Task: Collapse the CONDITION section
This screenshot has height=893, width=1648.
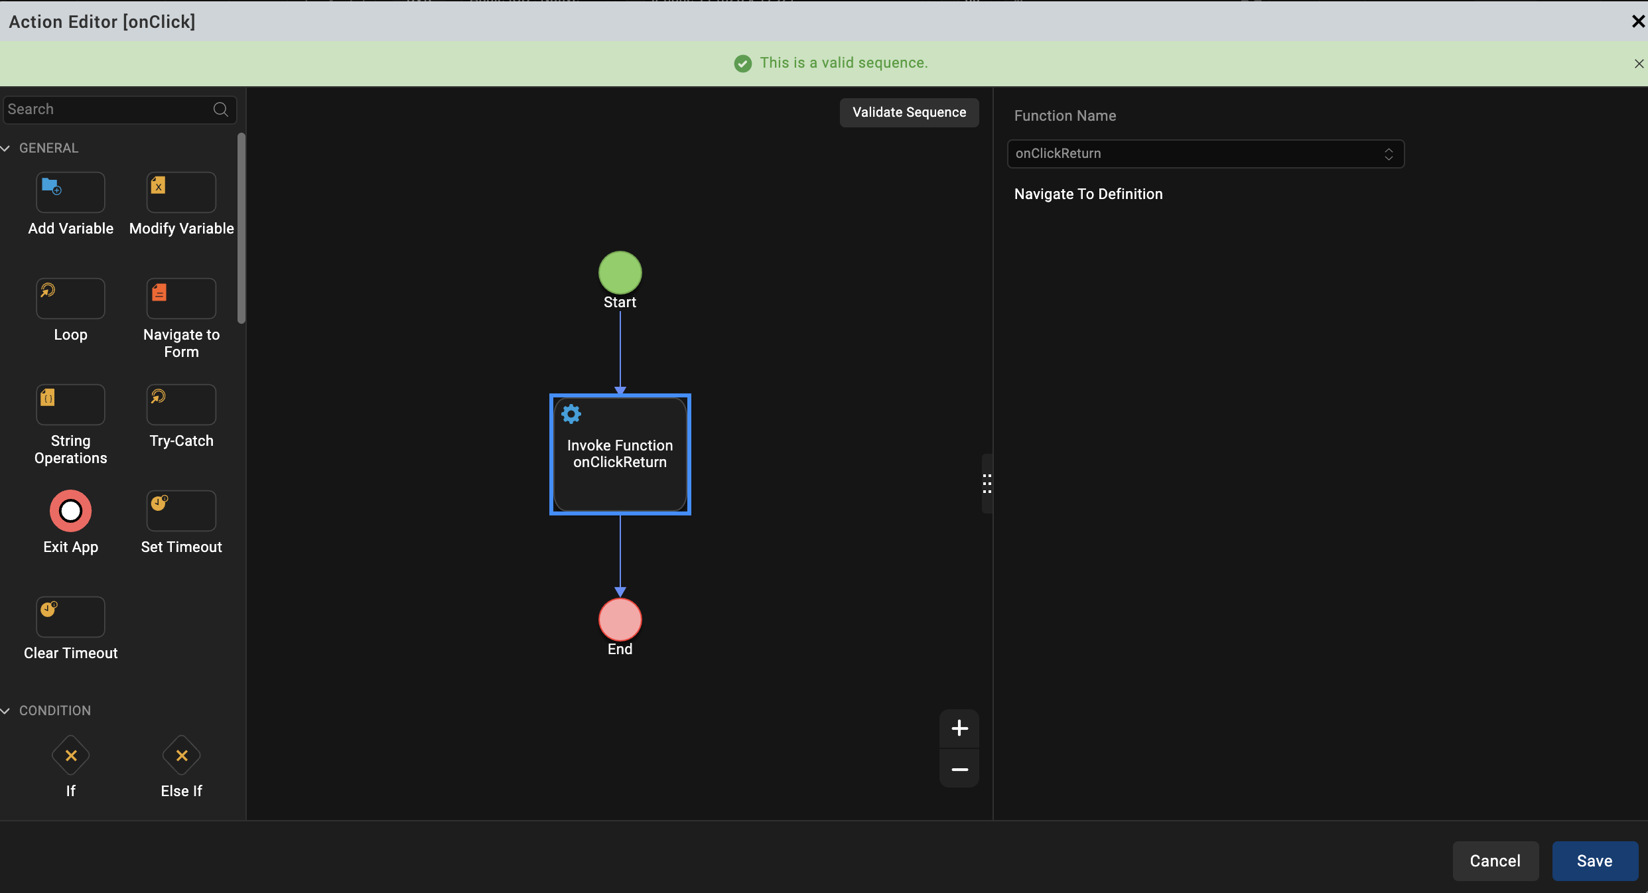Action: (6, 711)
